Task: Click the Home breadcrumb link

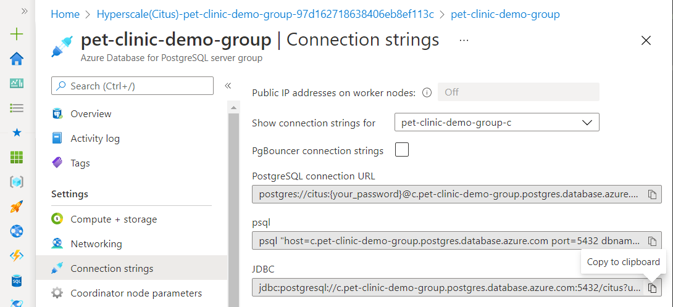Action: [x=65, y=14]
